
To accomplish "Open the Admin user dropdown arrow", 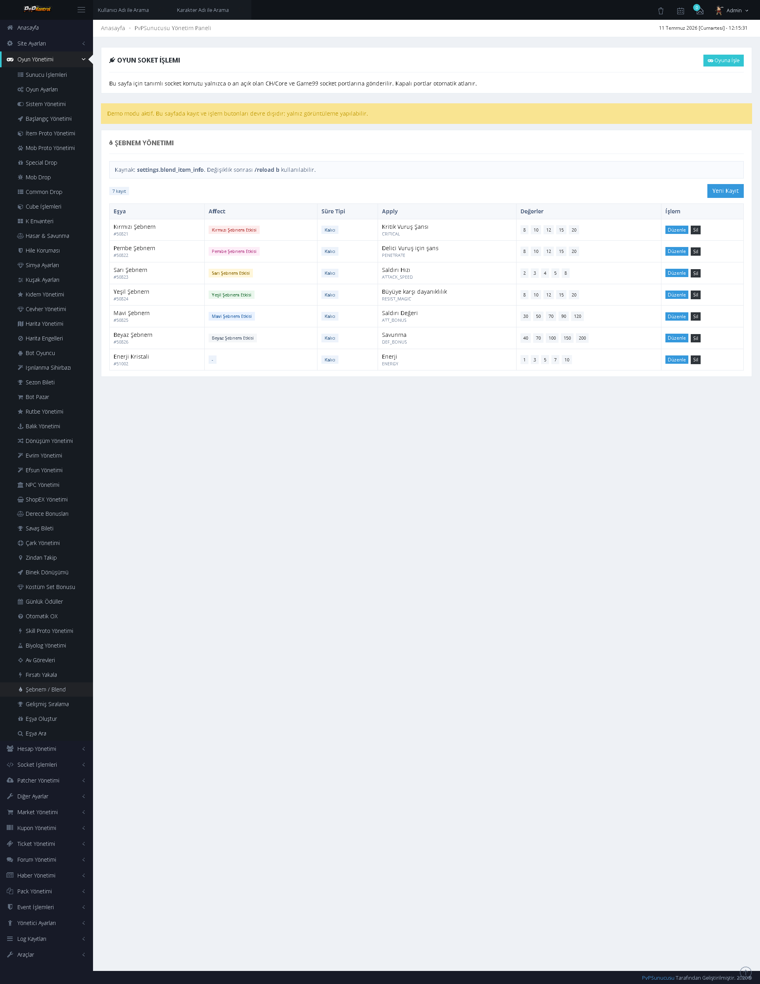I will 747,11.
